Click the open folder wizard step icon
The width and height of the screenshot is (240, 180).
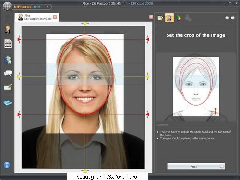coord(160,18)
